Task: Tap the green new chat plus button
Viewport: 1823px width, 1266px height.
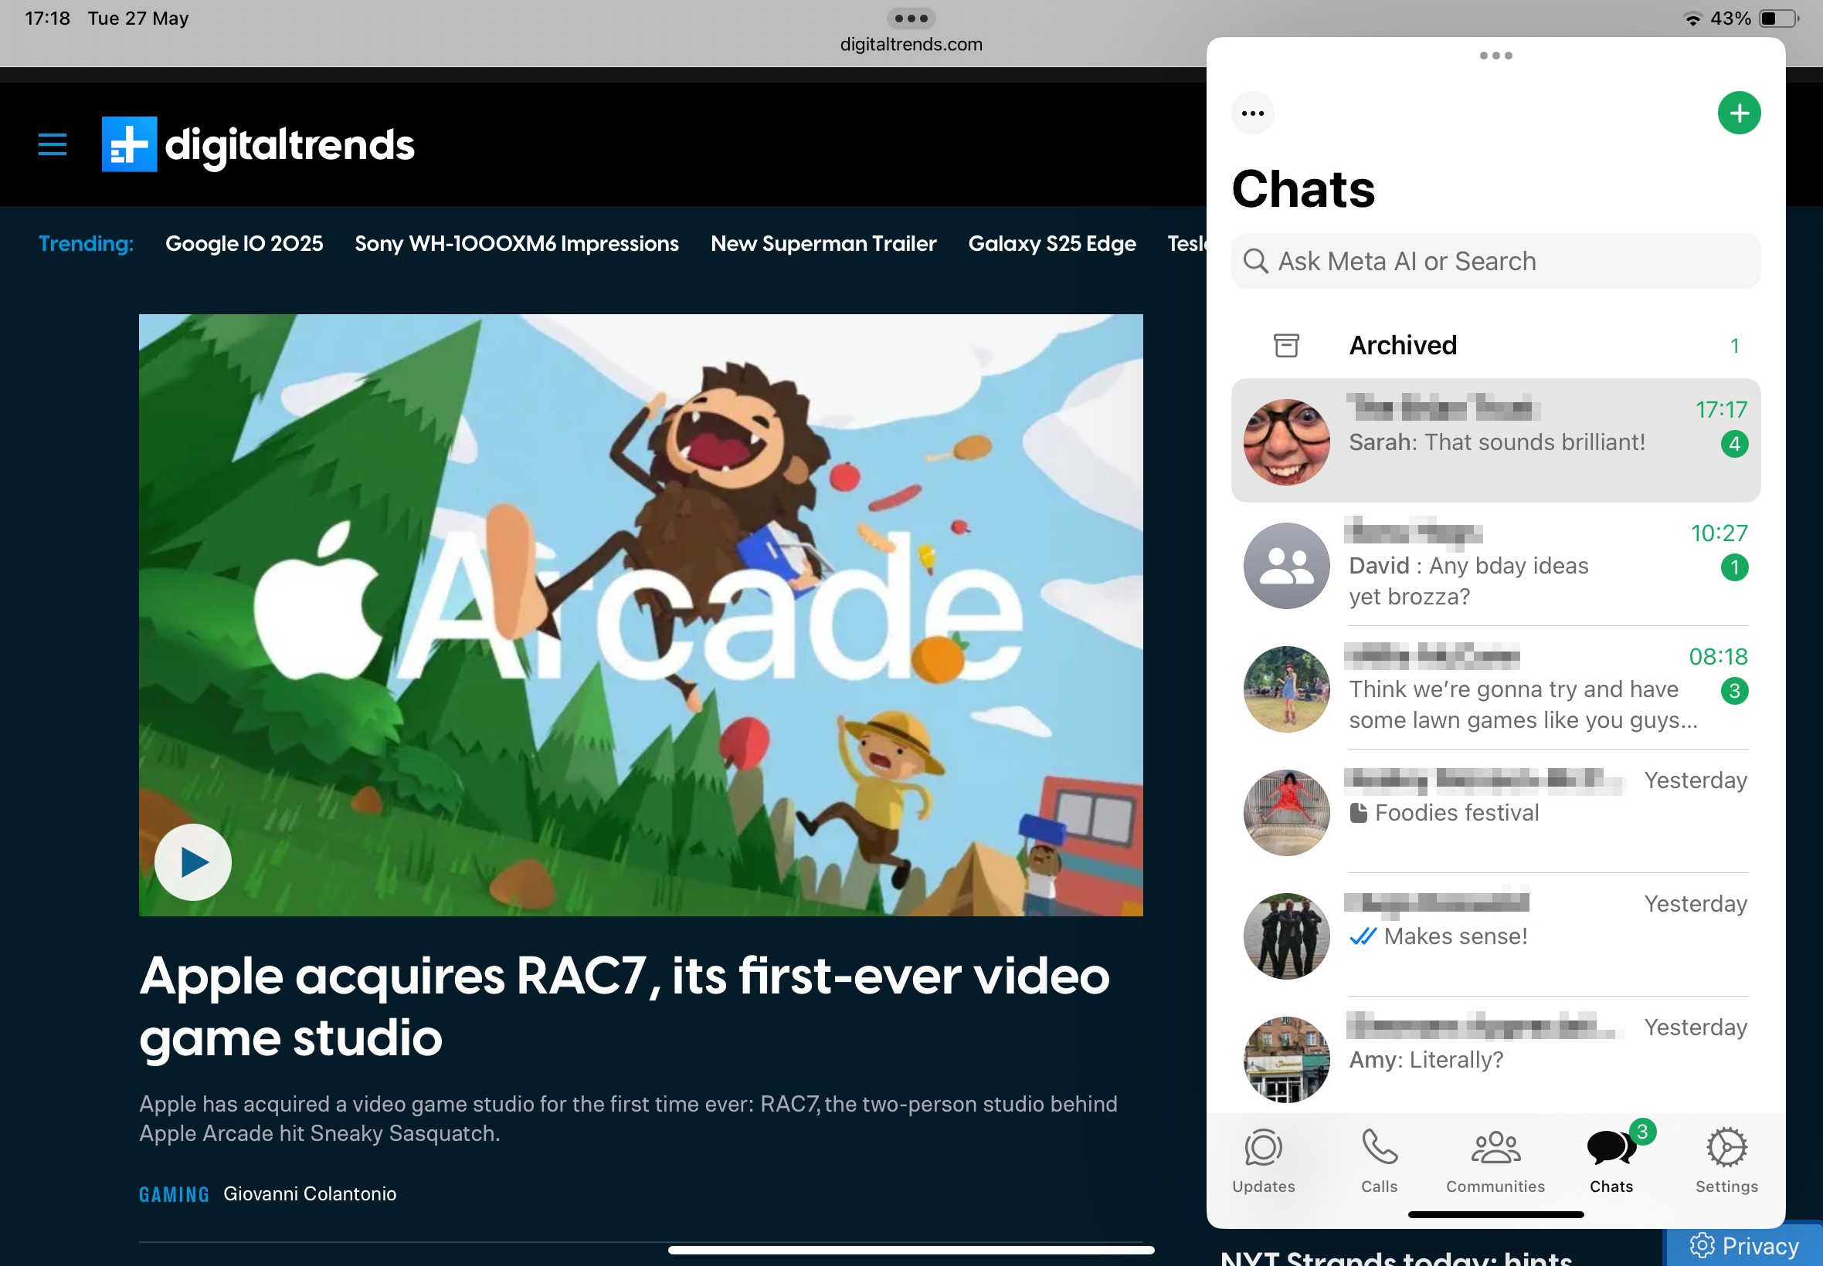Action: [1738, 113]
